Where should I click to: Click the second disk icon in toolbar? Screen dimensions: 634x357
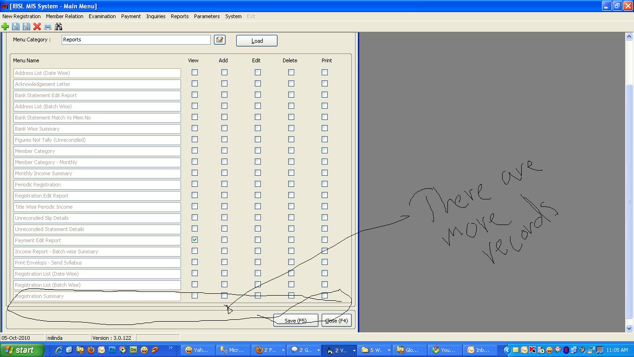pos(26,27)
